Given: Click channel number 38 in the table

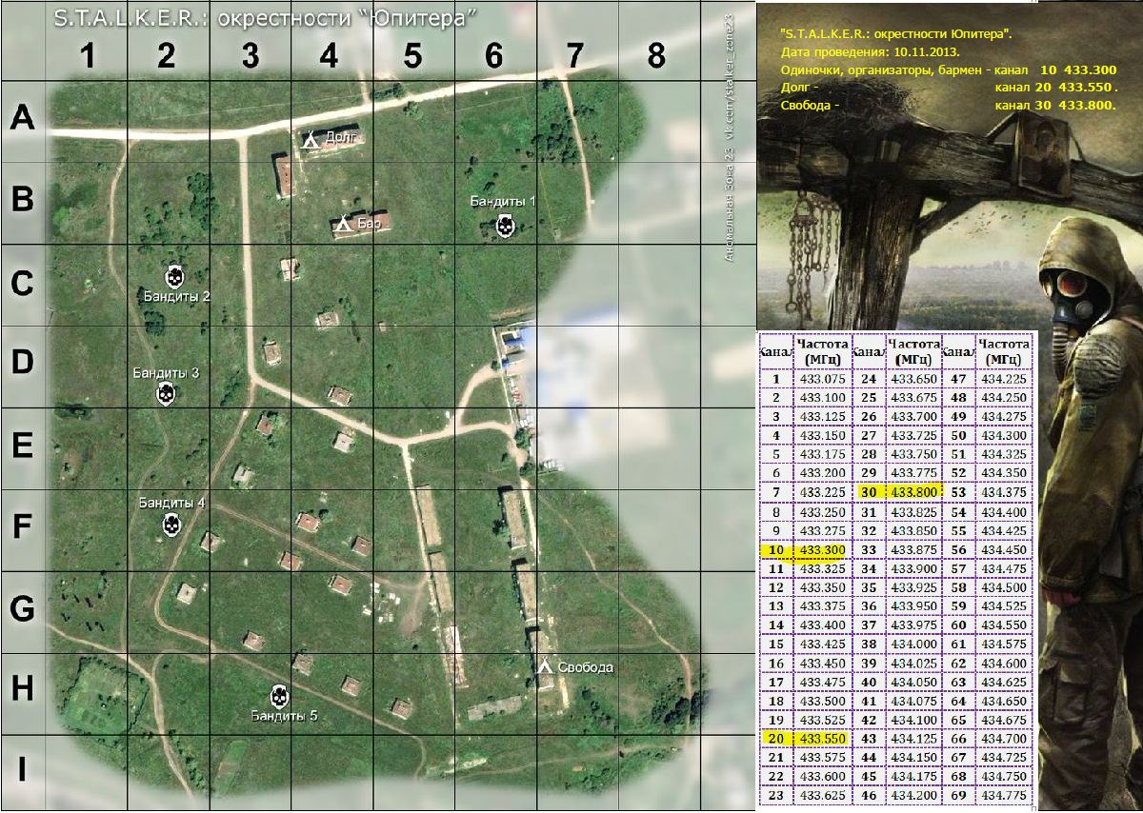Looking at the screenshot, I should [869, 644].
